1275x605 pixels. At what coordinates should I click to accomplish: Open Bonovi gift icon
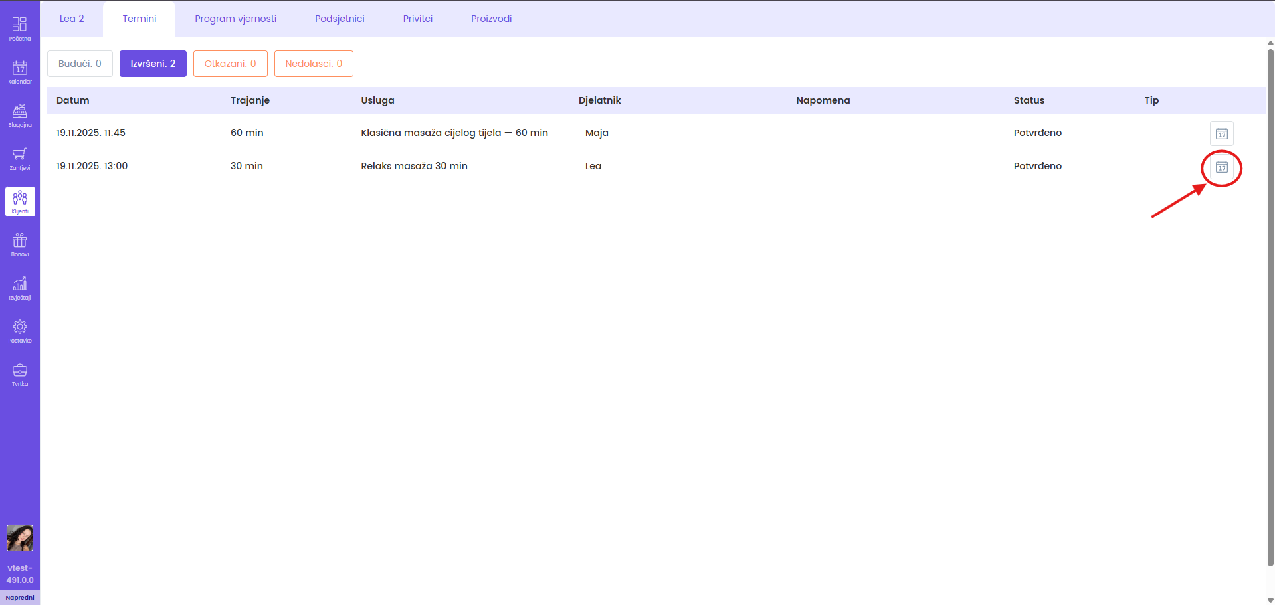[20, 244]
